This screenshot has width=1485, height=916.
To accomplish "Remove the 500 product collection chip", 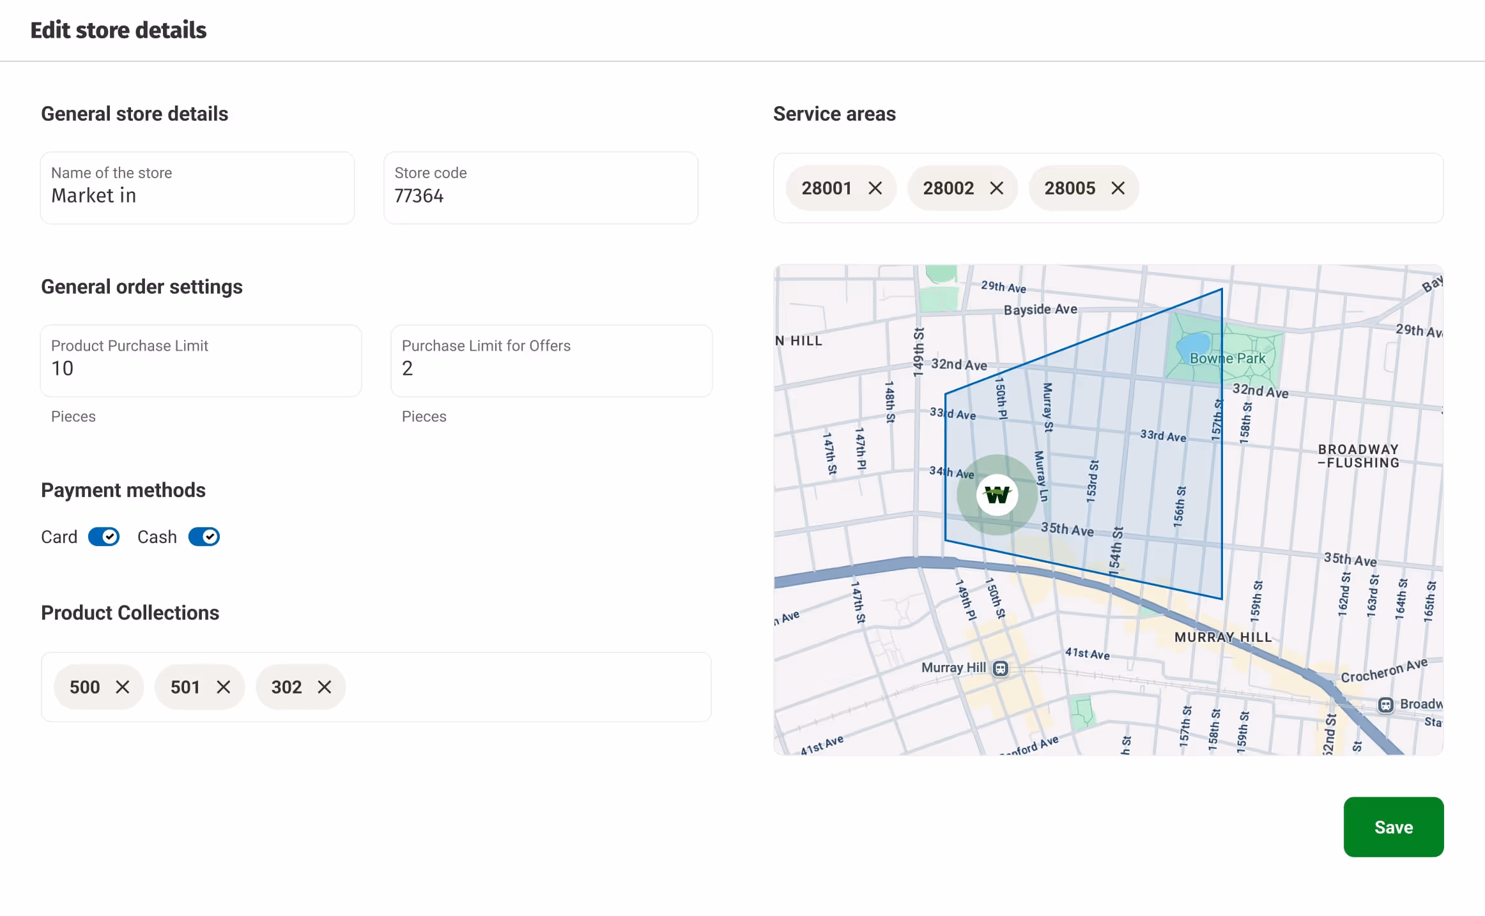I will [123, 687].
